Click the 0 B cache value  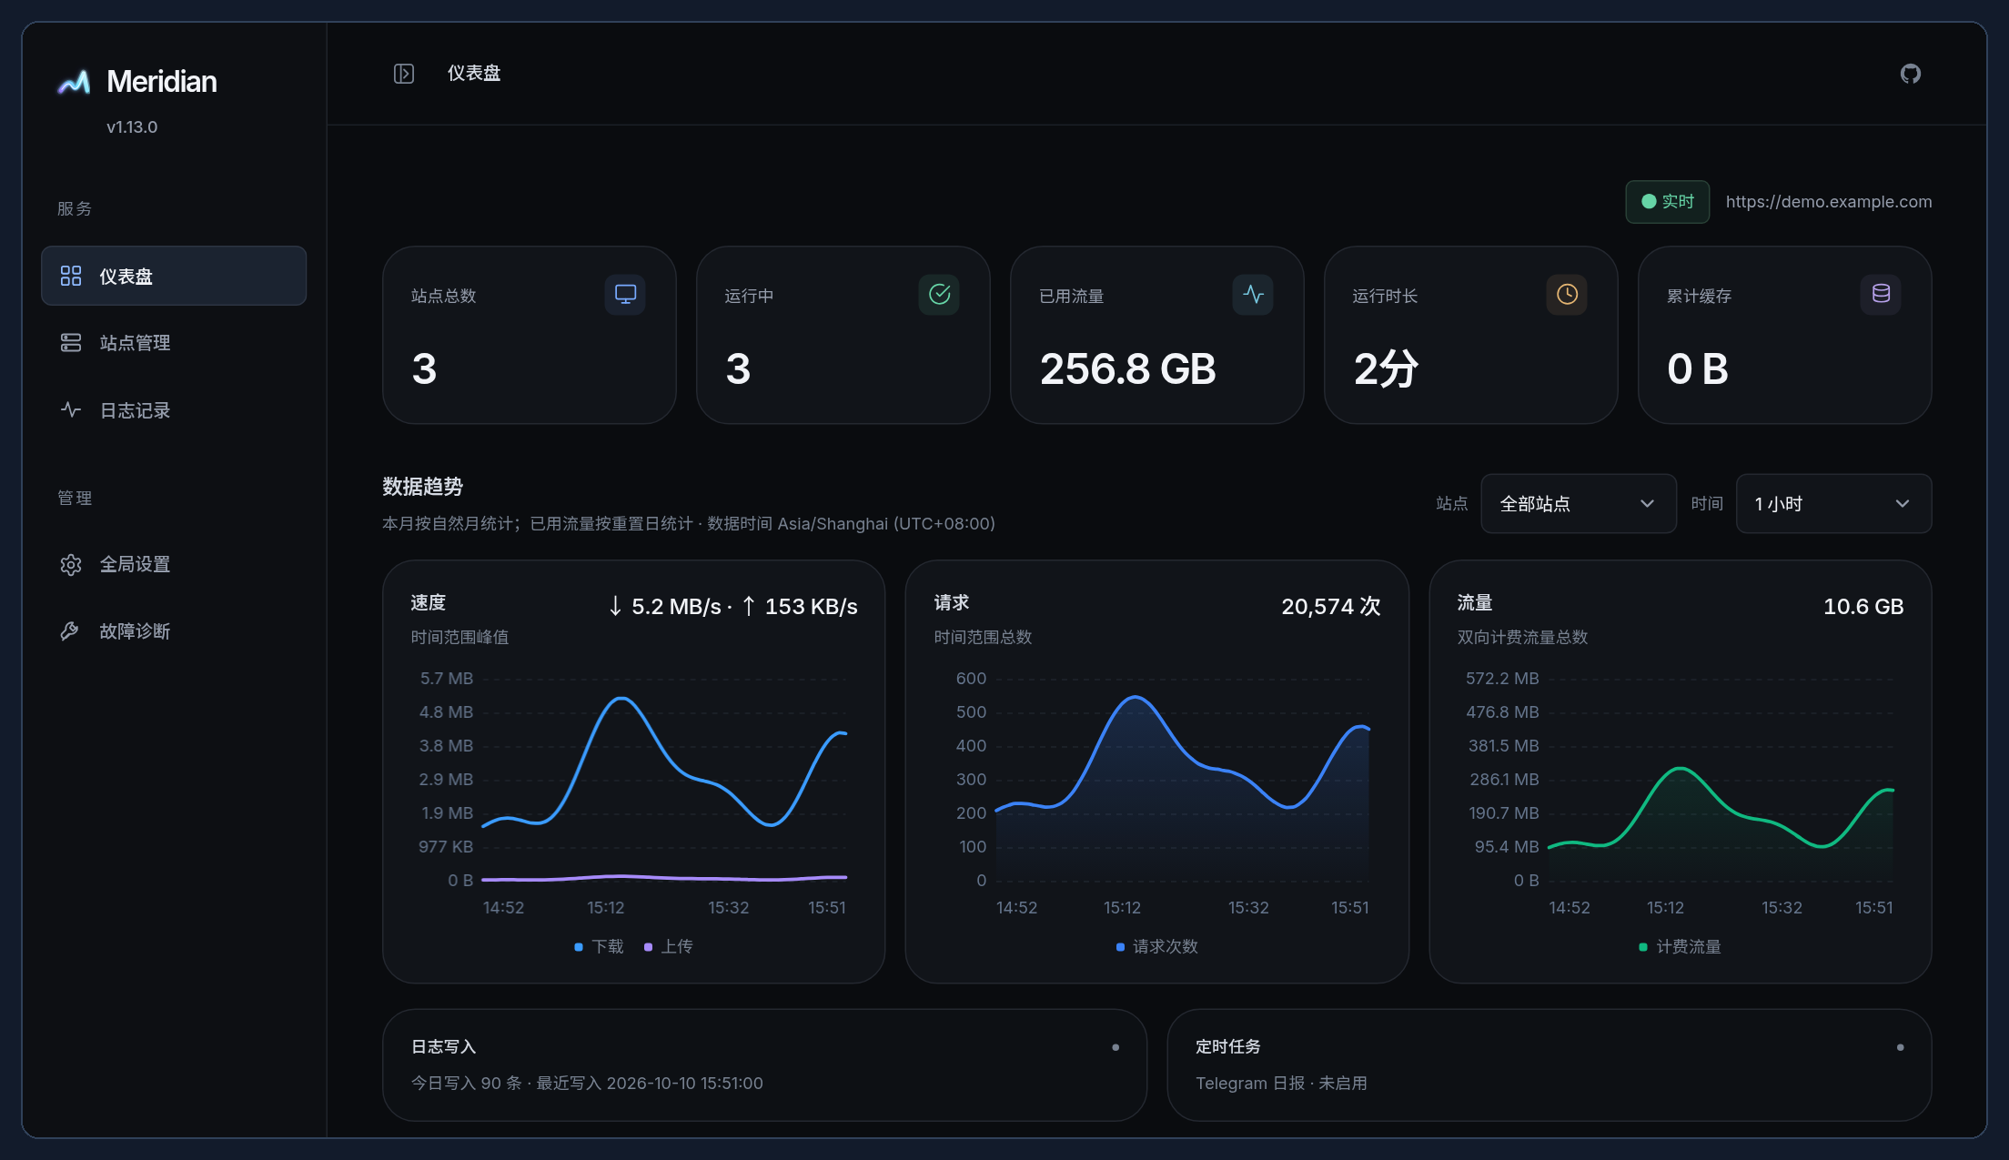click(x=1697, y=369)
